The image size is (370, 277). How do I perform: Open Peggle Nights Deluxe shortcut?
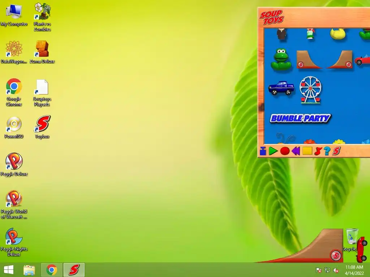[x=14, y=242]
